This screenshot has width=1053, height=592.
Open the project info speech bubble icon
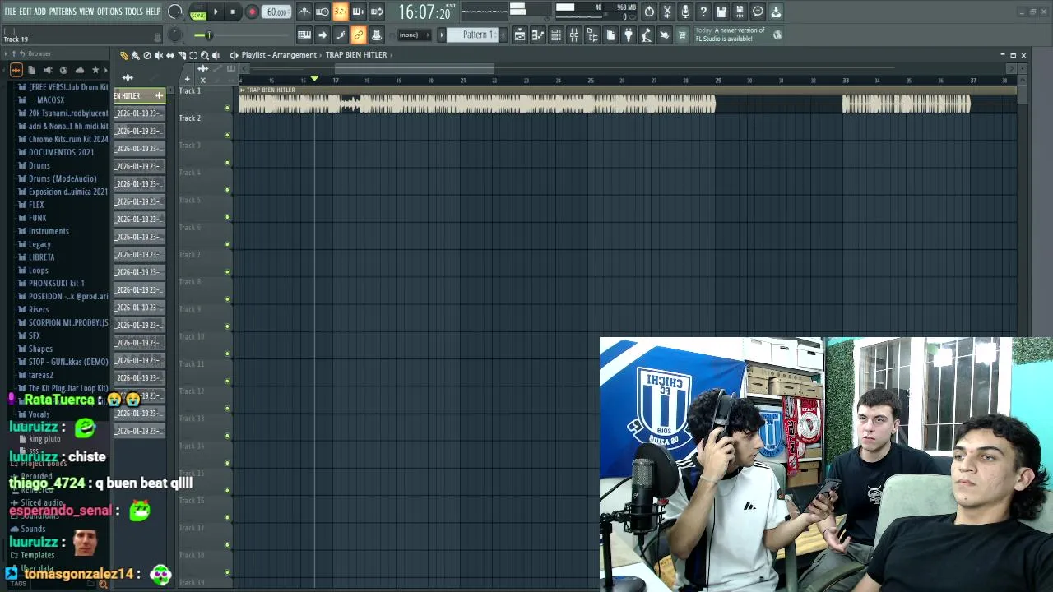pos(758,12)
